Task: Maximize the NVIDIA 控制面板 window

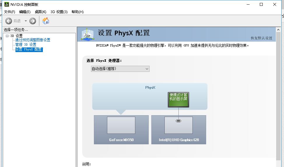Action: (261, 4)
